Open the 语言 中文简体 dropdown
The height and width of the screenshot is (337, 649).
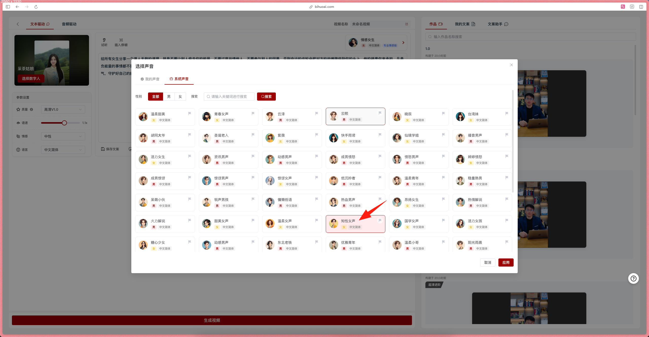[63, 150]
